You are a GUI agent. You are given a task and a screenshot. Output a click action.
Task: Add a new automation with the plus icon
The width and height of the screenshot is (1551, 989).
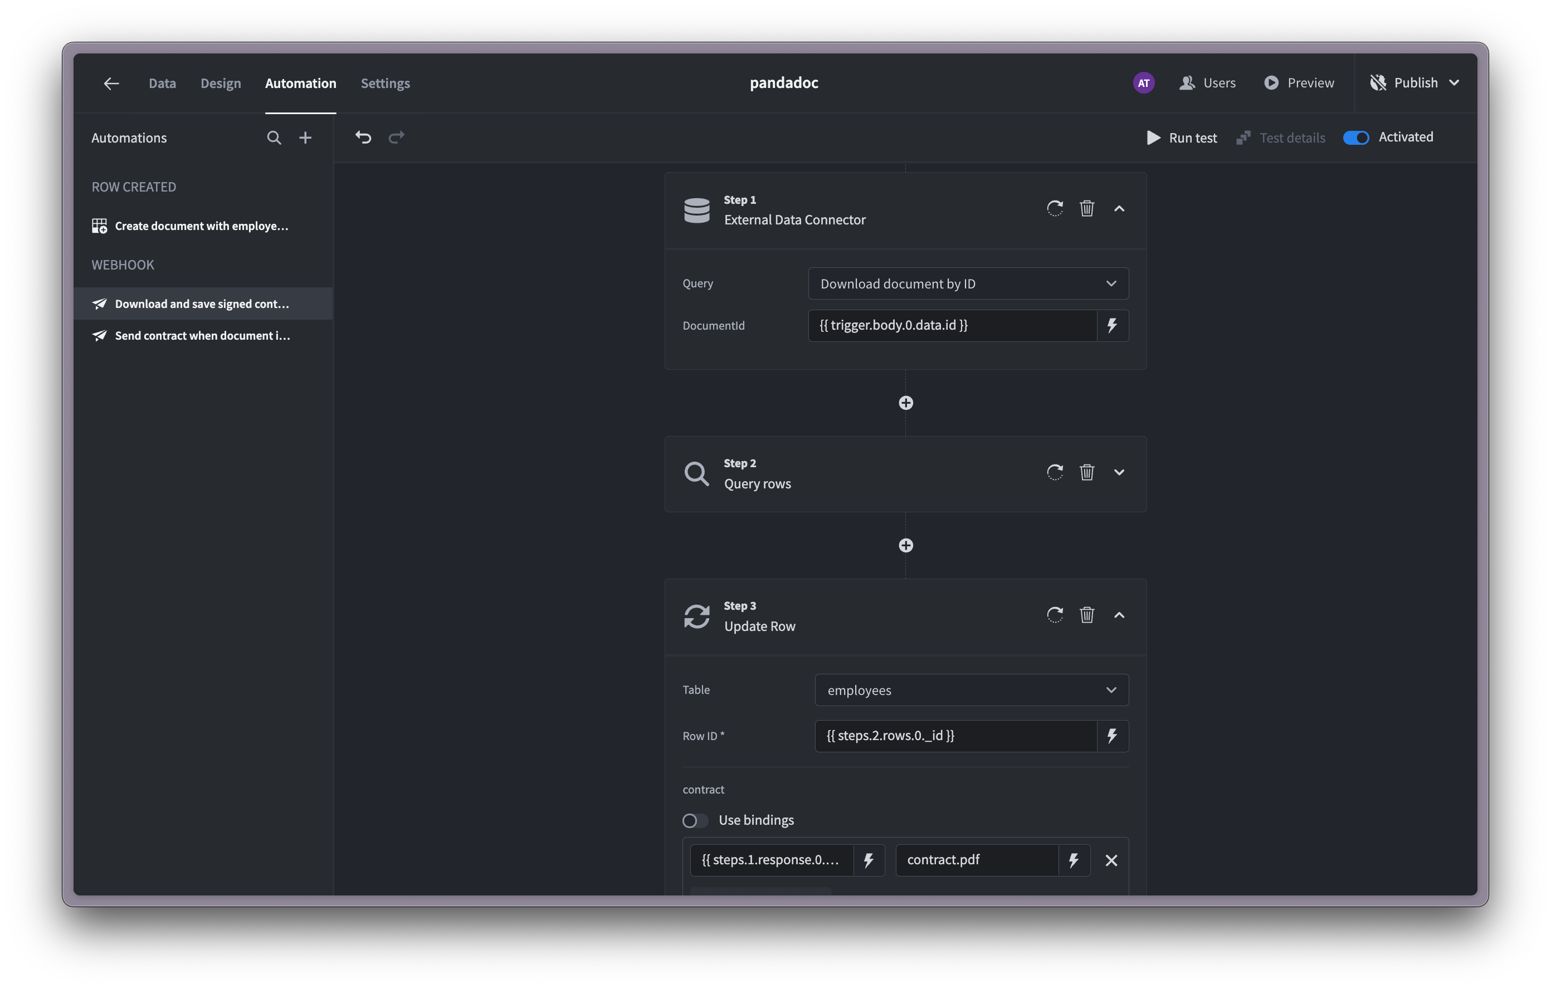(305, 137)
